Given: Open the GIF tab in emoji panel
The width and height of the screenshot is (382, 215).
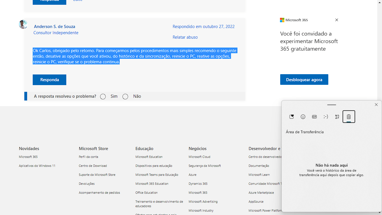Looking at the screenshot, I should pos(314,117).
